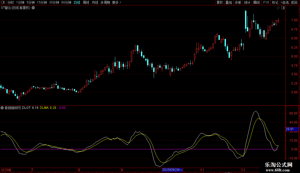
Task: Select the 分时 intraday tab
Action: [x=10, y=2]
